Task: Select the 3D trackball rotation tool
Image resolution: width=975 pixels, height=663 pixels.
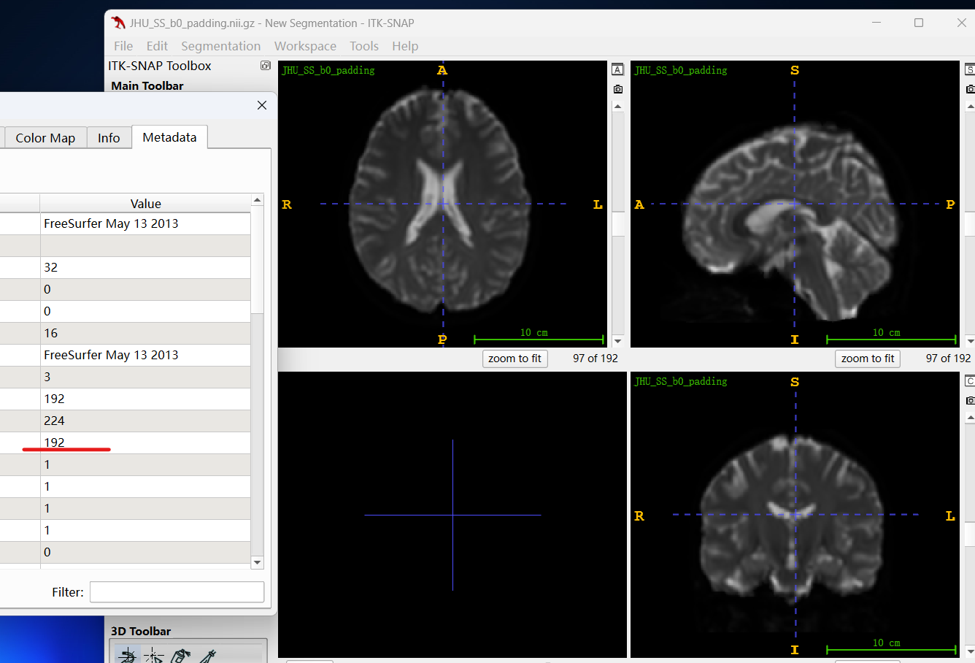Action: click(128, 655)
